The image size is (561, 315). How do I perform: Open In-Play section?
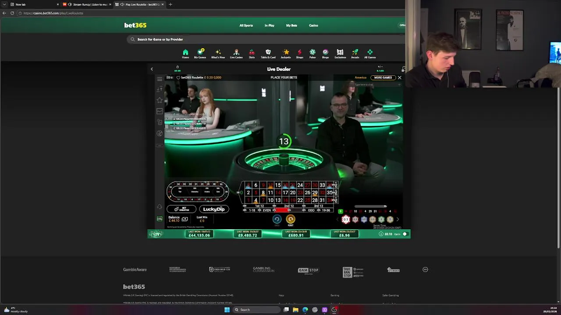pos(270,25)
